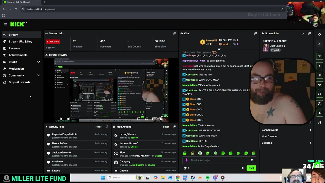Insert the last green emote with heart eyes
The height and width of the screenshot is (183, 325).
coord(254,153)
